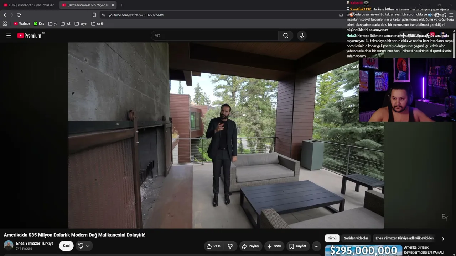Open the cast/screen icon in browser toolbar

pos(341,15)
